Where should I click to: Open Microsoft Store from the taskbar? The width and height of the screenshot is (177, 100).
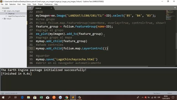(35, 97)
